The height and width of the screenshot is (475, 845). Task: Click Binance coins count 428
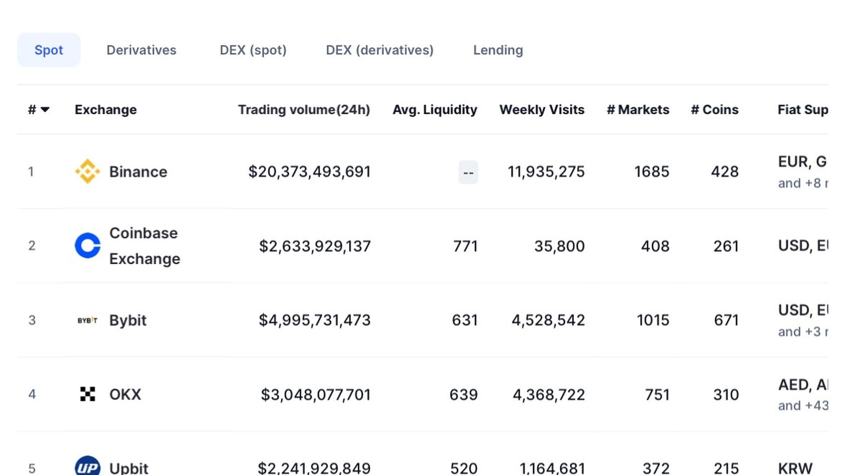pyautogui.click(x=725, y=172)
